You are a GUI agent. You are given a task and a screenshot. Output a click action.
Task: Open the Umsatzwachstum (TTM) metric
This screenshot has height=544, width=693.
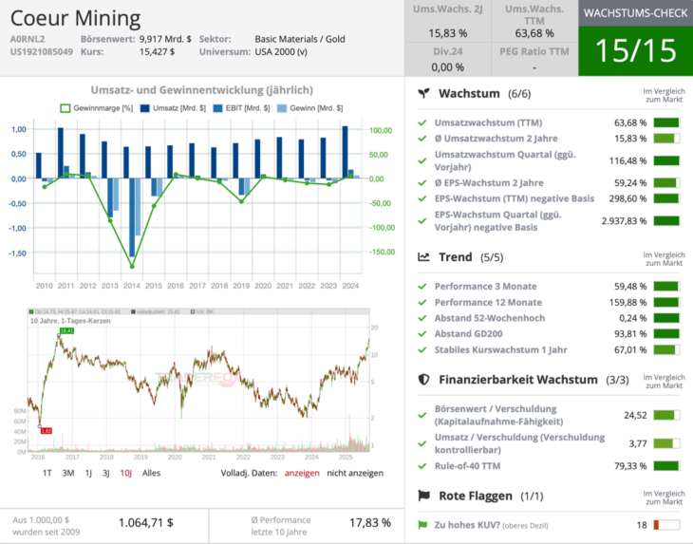point(488,122)
